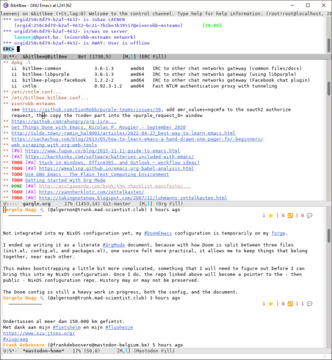Click the [20:08] timestamp in ERC buffer
Screen dimensions: 332x360
point(211,25)
